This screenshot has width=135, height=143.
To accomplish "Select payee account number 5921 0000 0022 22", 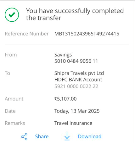I will (x=76, y=87).
